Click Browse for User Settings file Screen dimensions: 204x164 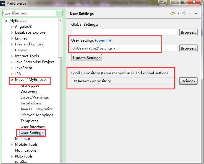point(188,48)
